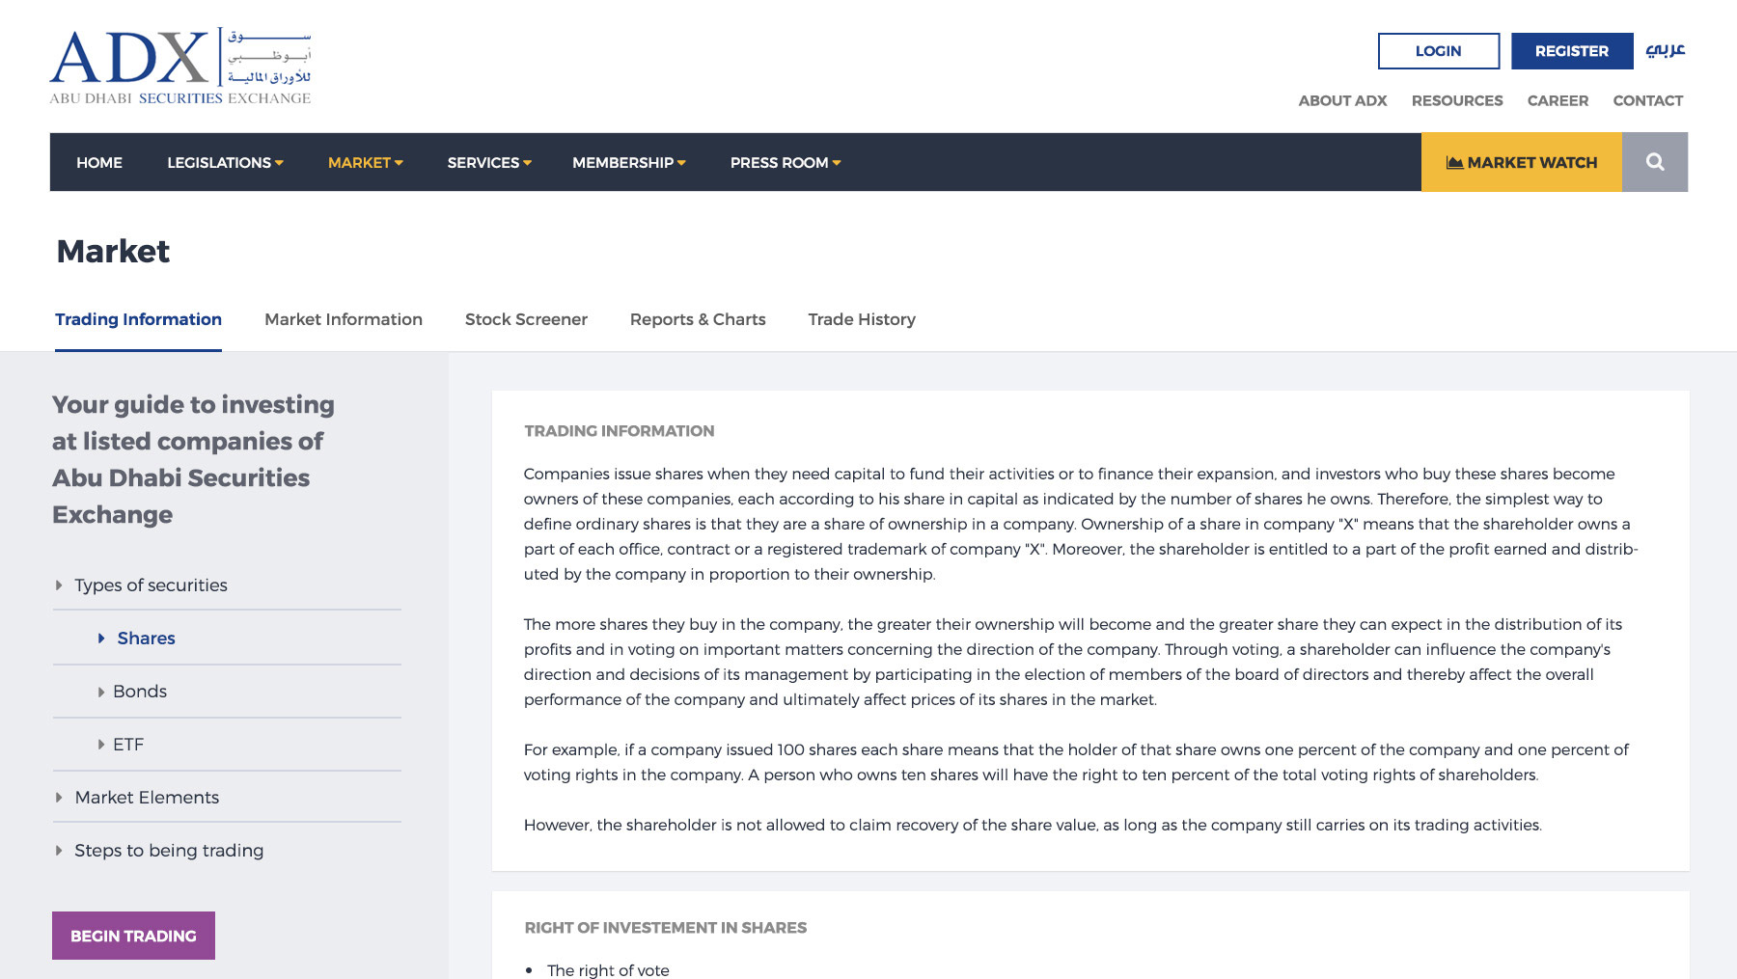Viewport: 1737px width, 979px height.
Task: Click the Begin Trading button
Action: click(x=133, y=936)
